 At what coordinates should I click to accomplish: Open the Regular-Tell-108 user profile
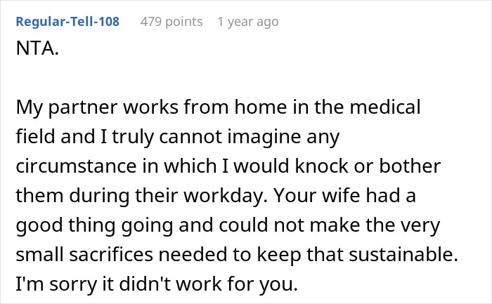tap(67, 22)
